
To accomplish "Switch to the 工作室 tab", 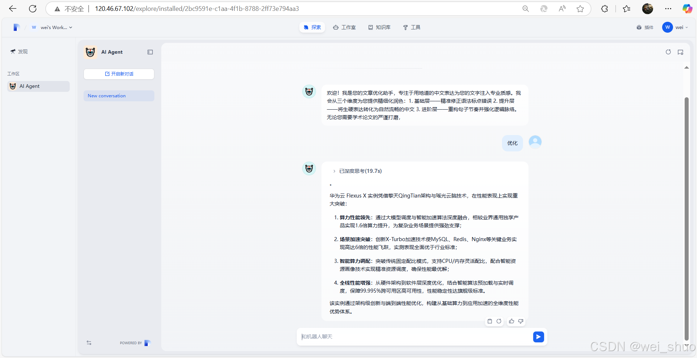I will click(x=344, y=27).
